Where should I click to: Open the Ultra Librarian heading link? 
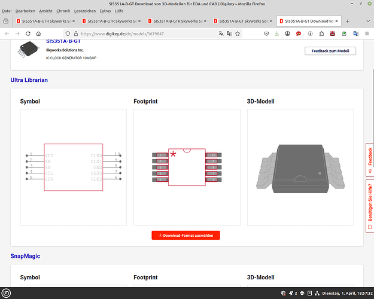29,80
